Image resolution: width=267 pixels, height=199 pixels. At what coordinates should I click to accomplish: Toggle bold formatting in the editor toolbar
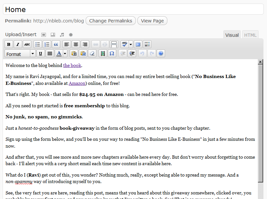(9, 45)
